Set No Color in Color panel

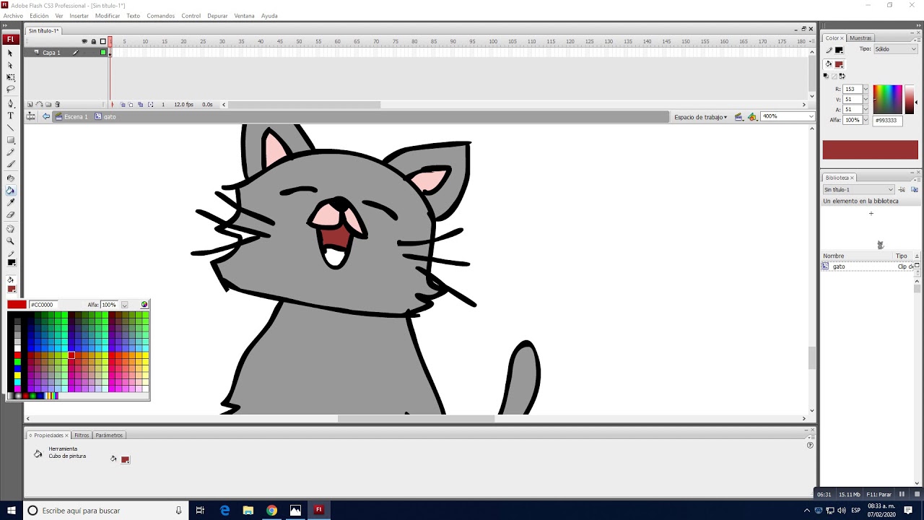pos(834,76)
